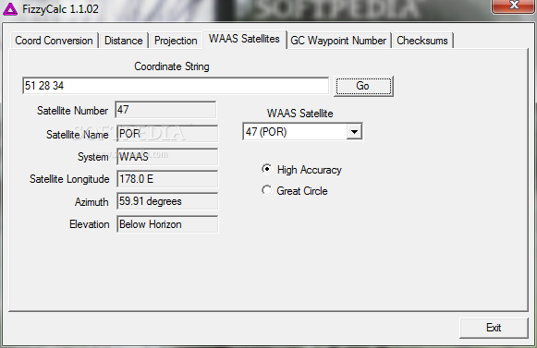Click the Satellite Longitude field 178.0 E
Screen dimensions: 537x348
click(167, 179)
